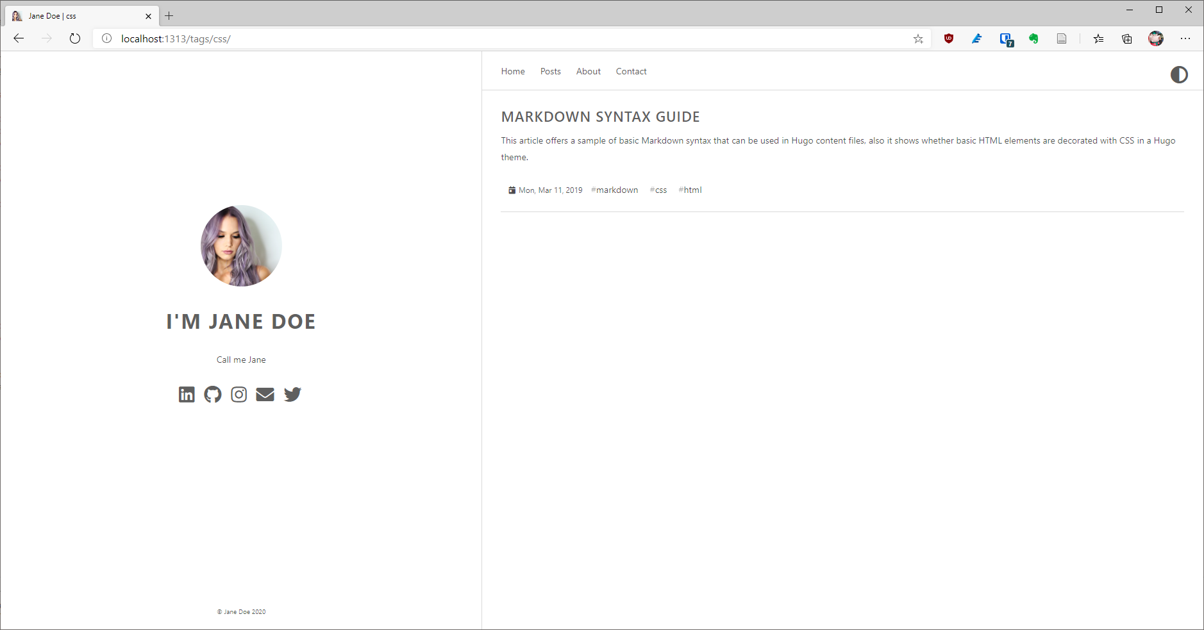Open the GitHub profile icon
This screenshot has height=630, width=1204.
[x=213, y=394]
